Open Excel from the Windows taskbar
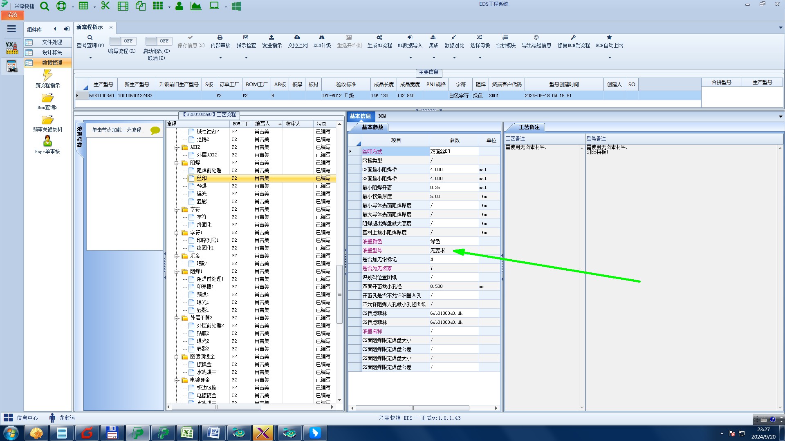Screen dimensions: 785x441 pyautogui.click(x=187, y=433)
